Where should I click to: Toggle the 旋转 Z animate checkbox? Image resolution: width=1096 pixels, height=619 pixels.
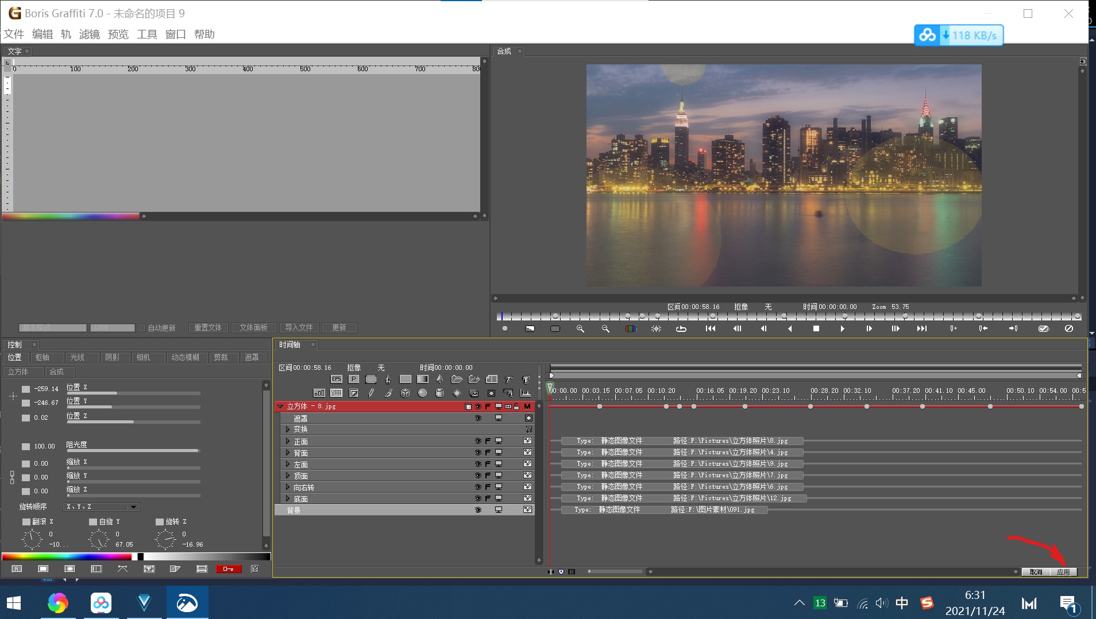point(160,522)
